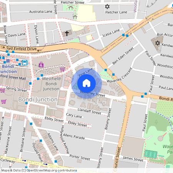The width and height of the screenshot is (173, 173).
Task: Select the blue Bondi Junction station label
Action: click(x=8, y=69)
